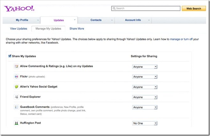Open the Flickr sharing dropdown

[145, 77]
